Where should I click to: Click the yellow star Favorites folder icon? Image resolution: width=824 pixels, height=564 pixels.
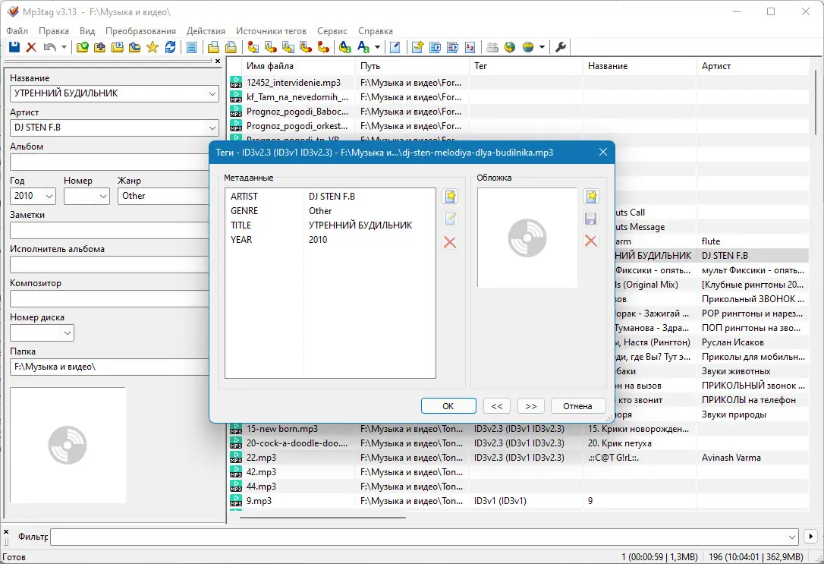pyautogui.click(x=153, y=47)
